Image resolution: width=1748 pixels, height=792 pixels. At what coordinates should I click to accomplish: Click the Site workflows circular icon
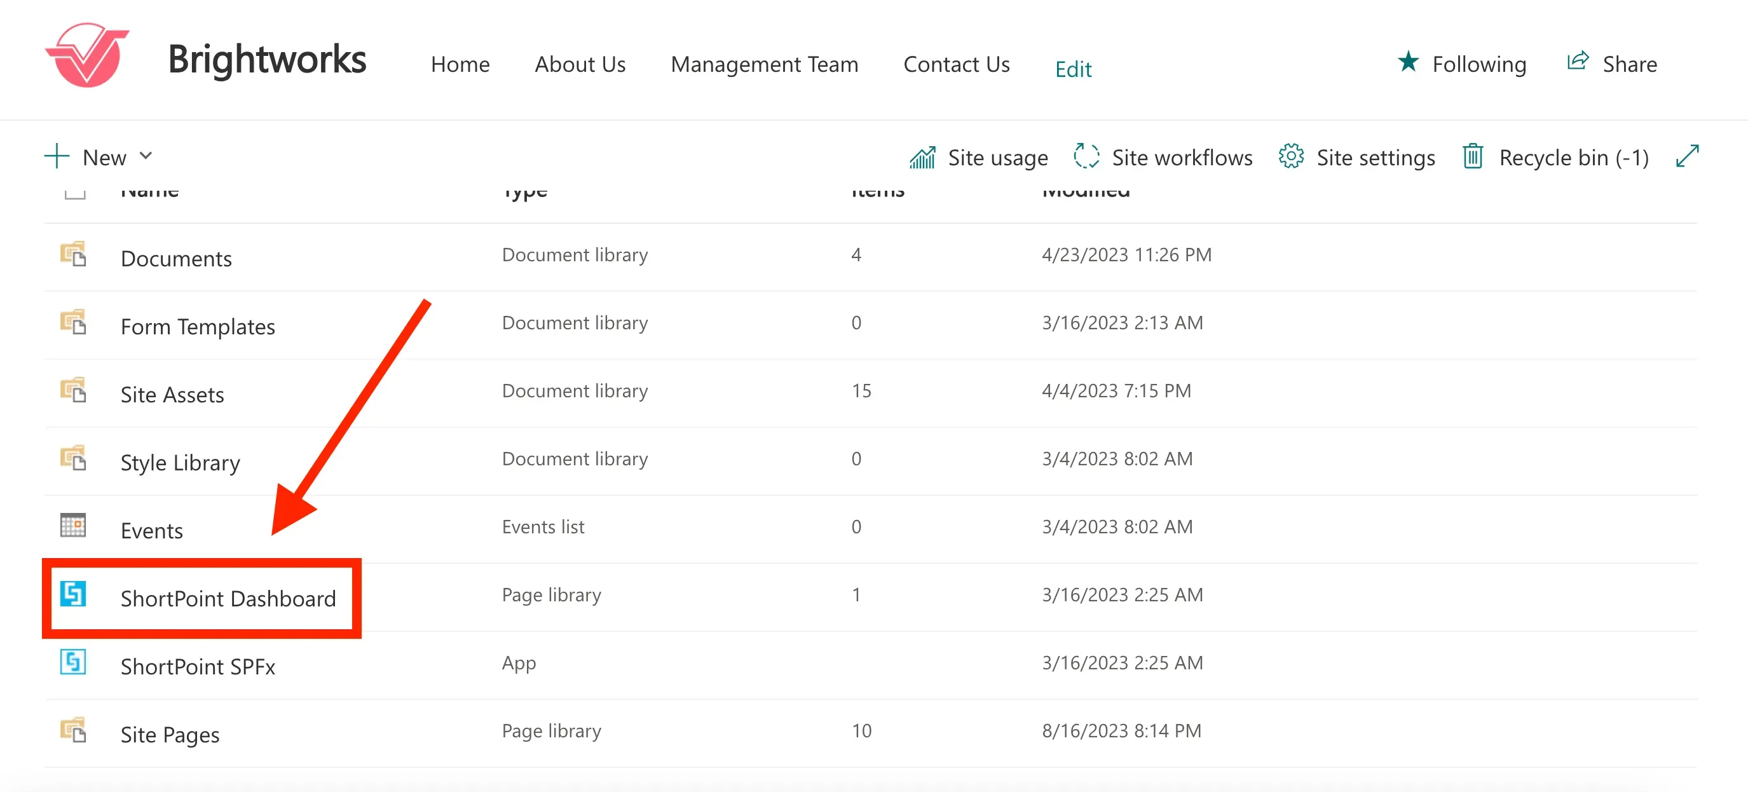pos(1086,156)
